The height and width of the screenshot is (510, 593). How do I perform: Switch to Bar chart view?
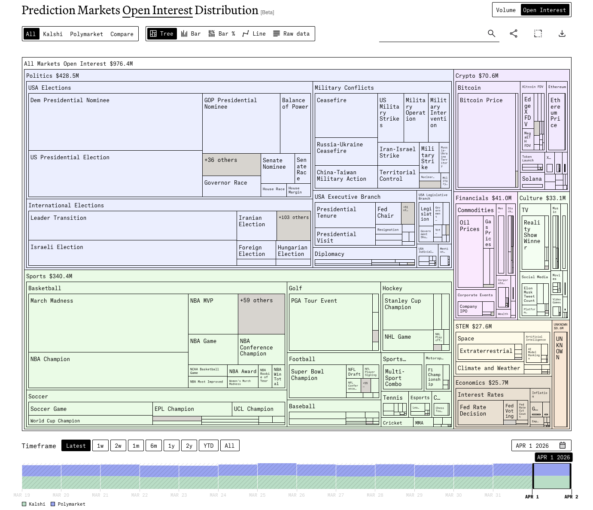coord(191,34)
